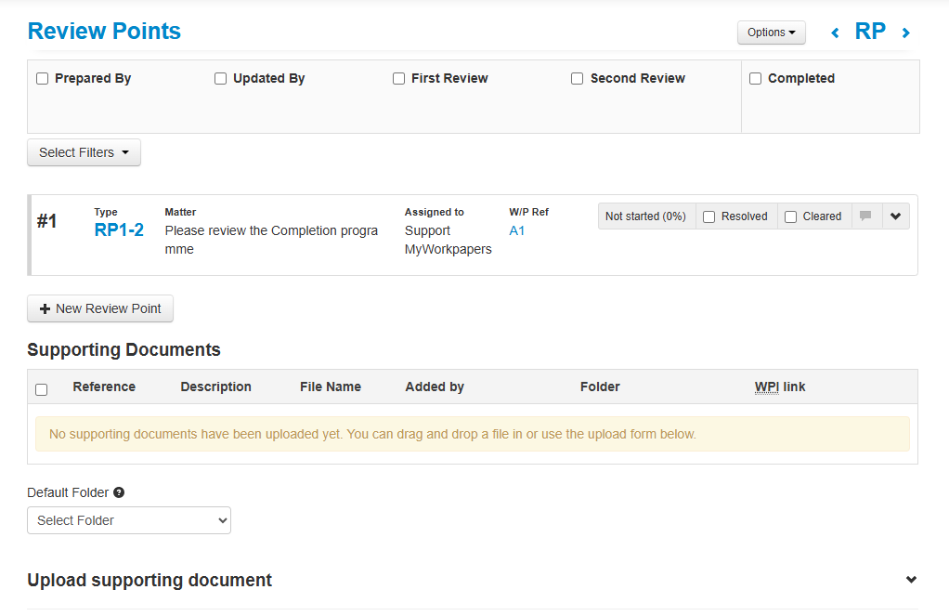
Task: Tick the Cleared checkbox
Action: click(791, 217)
